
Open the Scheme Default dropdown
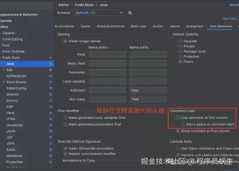coord(99,13)
